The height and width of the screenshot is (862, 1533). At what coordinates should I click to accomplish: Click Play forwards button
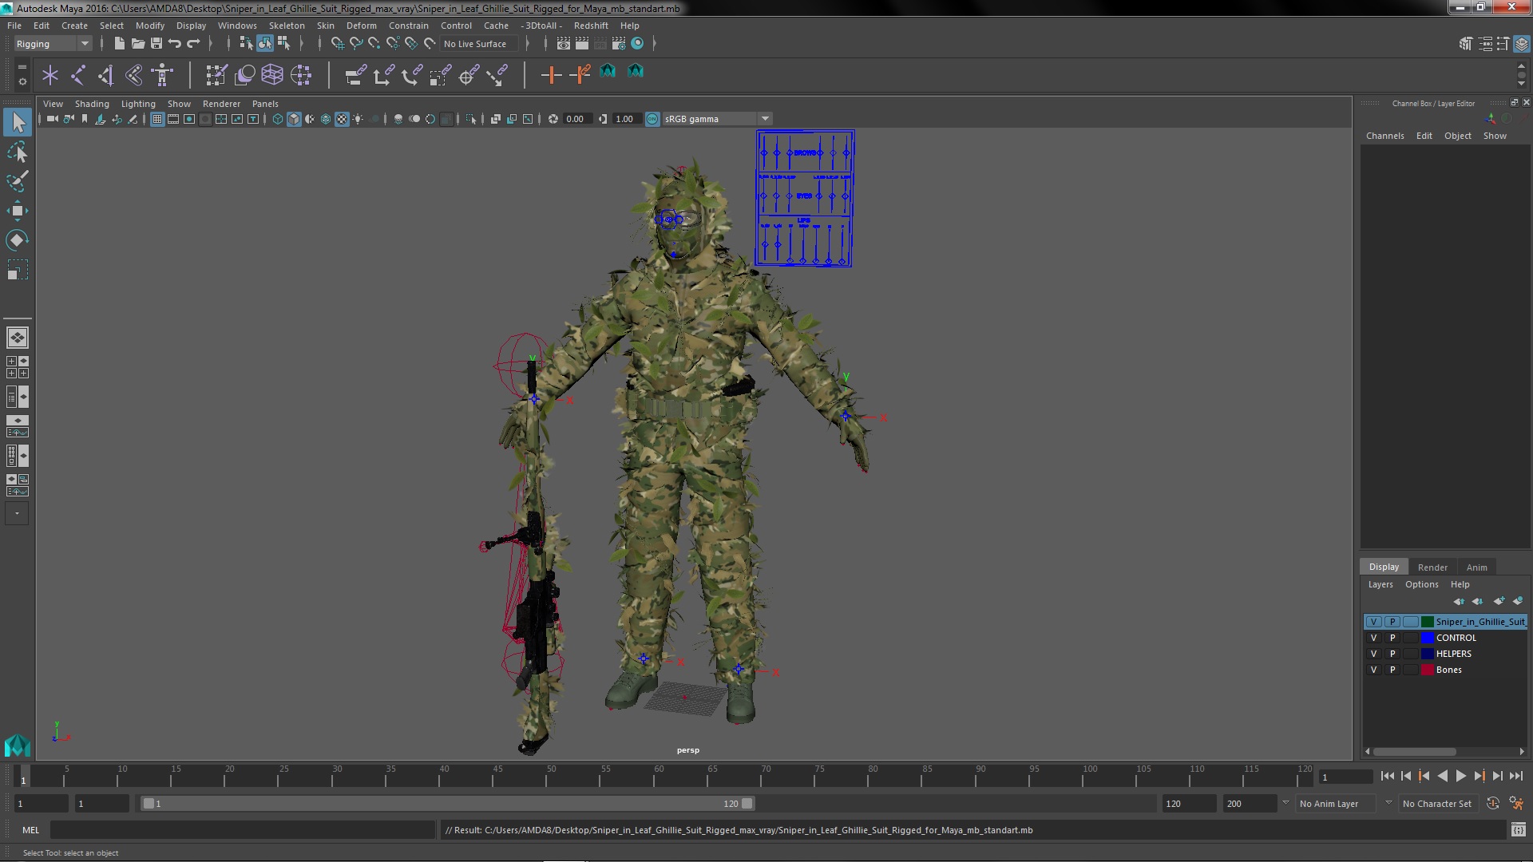coord(1460,777)
